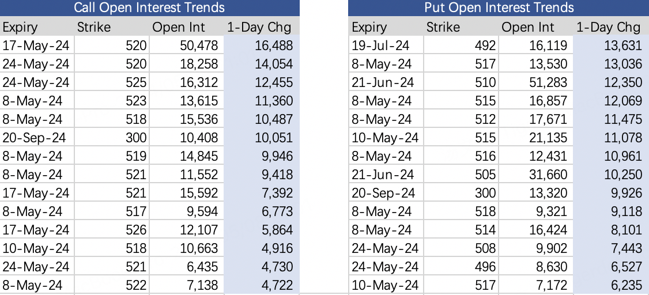This screenshot has height=295, width=649.
Task: Click the call strike cell 526
Action: [x=112, y=230]
